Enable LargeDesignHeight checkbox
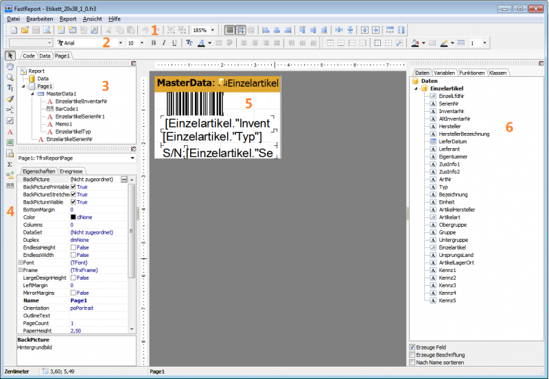The height and width of the screenshot is (379, 549). 73,278
